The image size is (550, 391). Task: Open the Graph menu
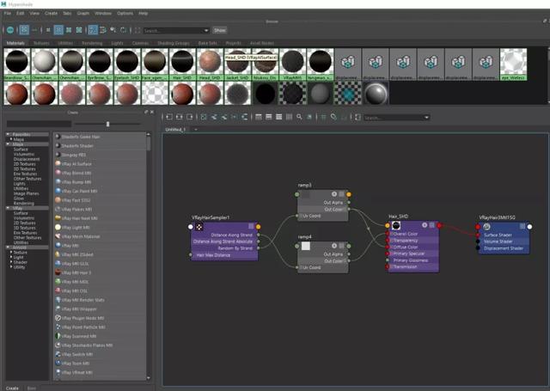click(83, 14)
